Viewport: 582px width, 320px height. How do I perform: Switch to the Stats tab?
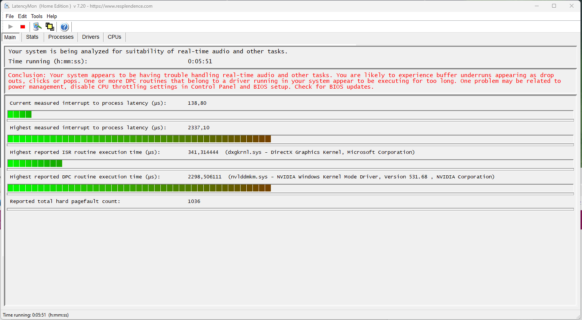coord(32,37)
